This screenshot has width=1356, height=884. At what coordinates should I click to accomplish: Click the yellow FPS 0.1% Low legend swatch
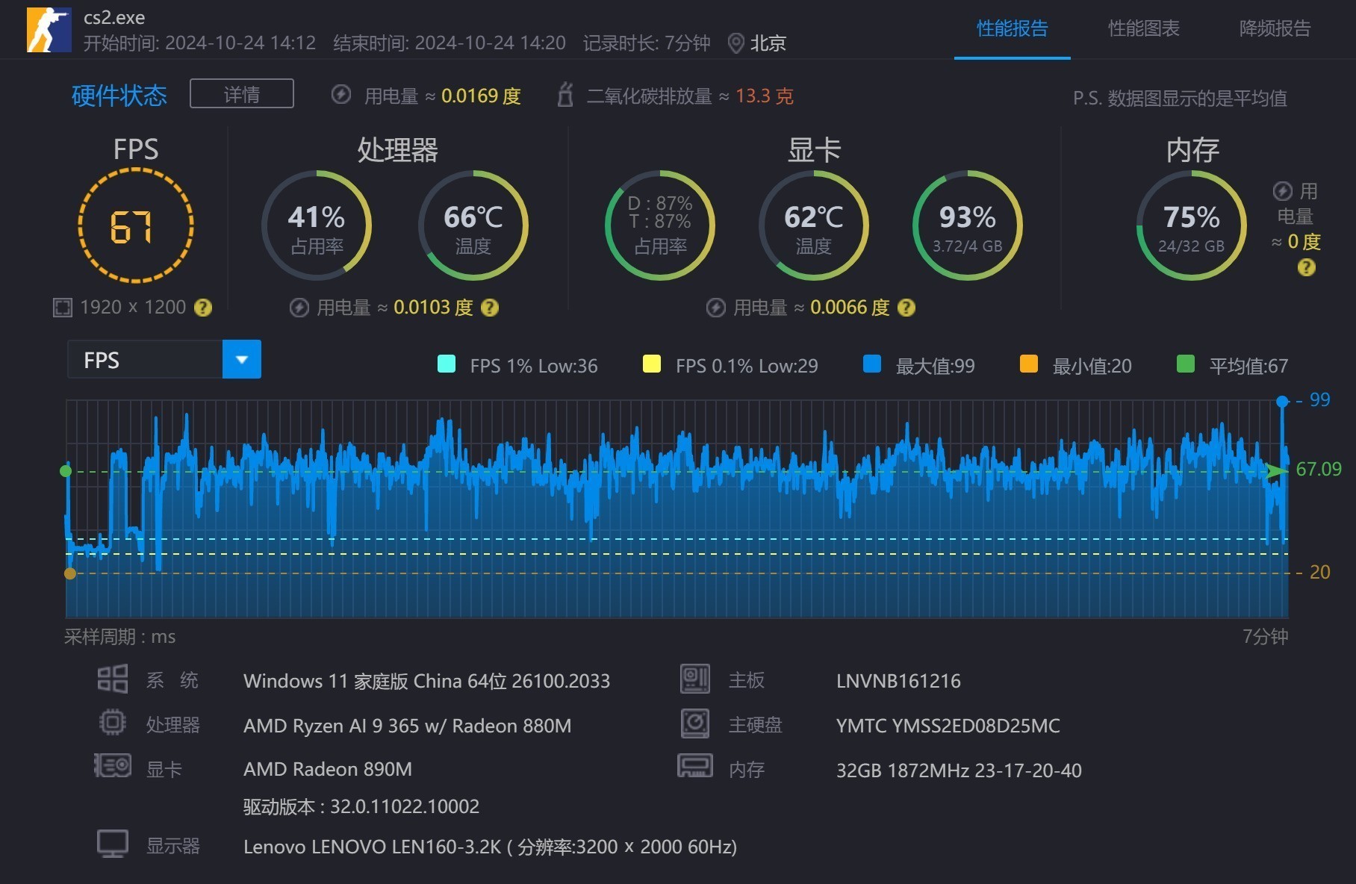pyautogui.click(x=652, y=364)
